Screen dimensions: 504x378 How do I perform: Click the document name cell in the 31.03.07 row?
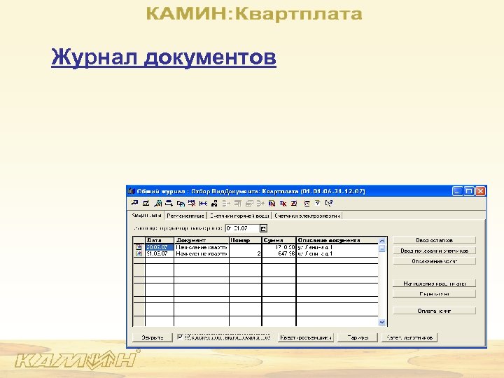pyautogui.click(x=202, y=253)
